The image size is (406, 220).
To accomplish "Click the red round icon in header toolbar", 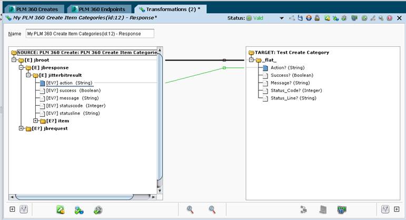I will [390, 18].
